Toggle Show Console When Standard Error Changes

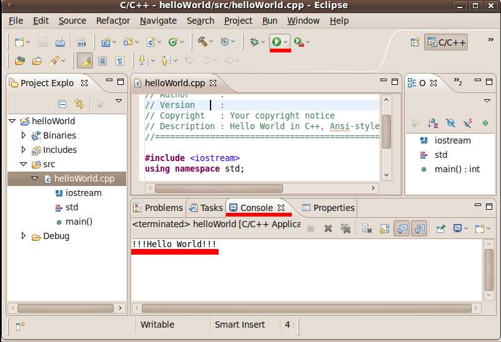(419, 228)
